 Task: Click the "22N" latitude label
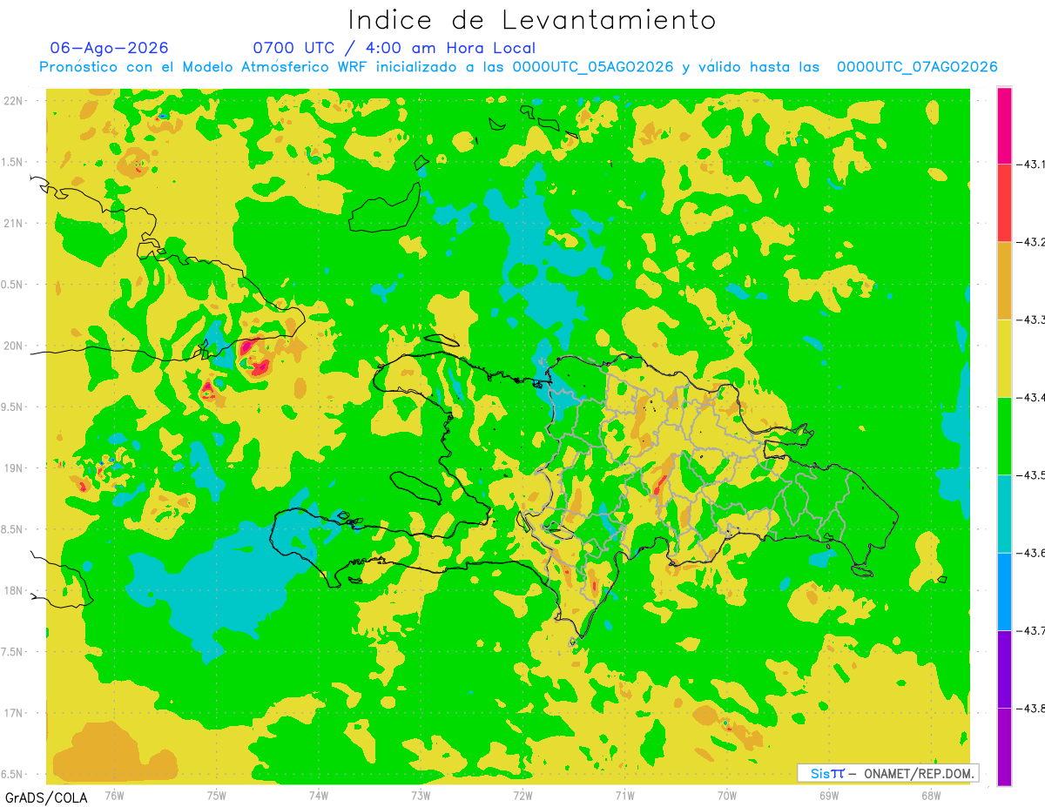(x=13, y=101)
